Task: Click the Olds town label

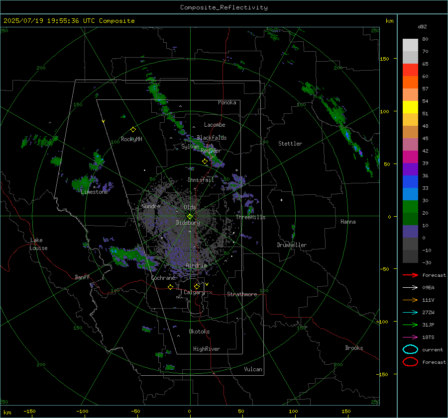Action: click(190, 207)
